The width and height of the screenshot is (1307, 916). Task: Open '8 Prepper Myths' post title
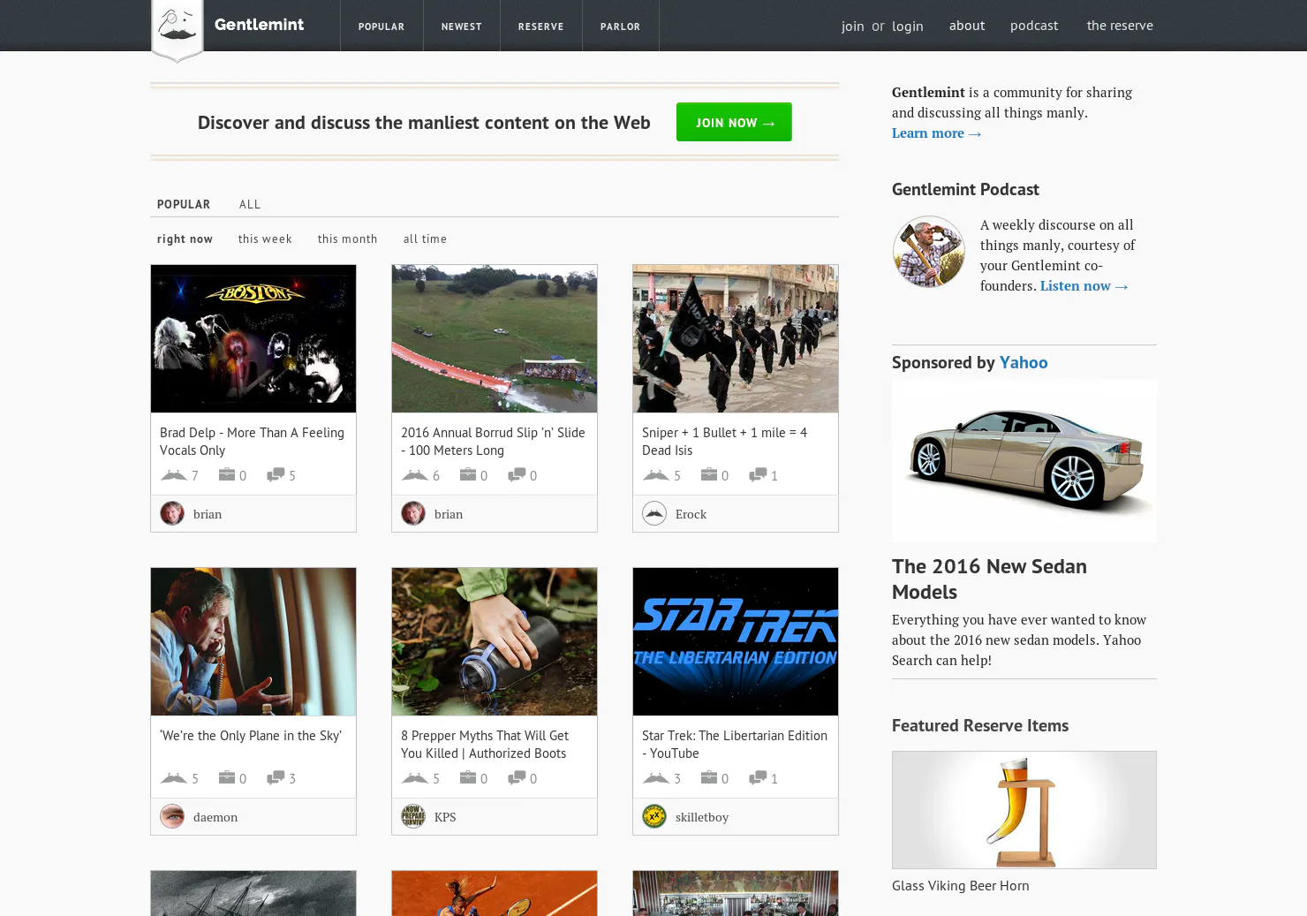(485, 744)
